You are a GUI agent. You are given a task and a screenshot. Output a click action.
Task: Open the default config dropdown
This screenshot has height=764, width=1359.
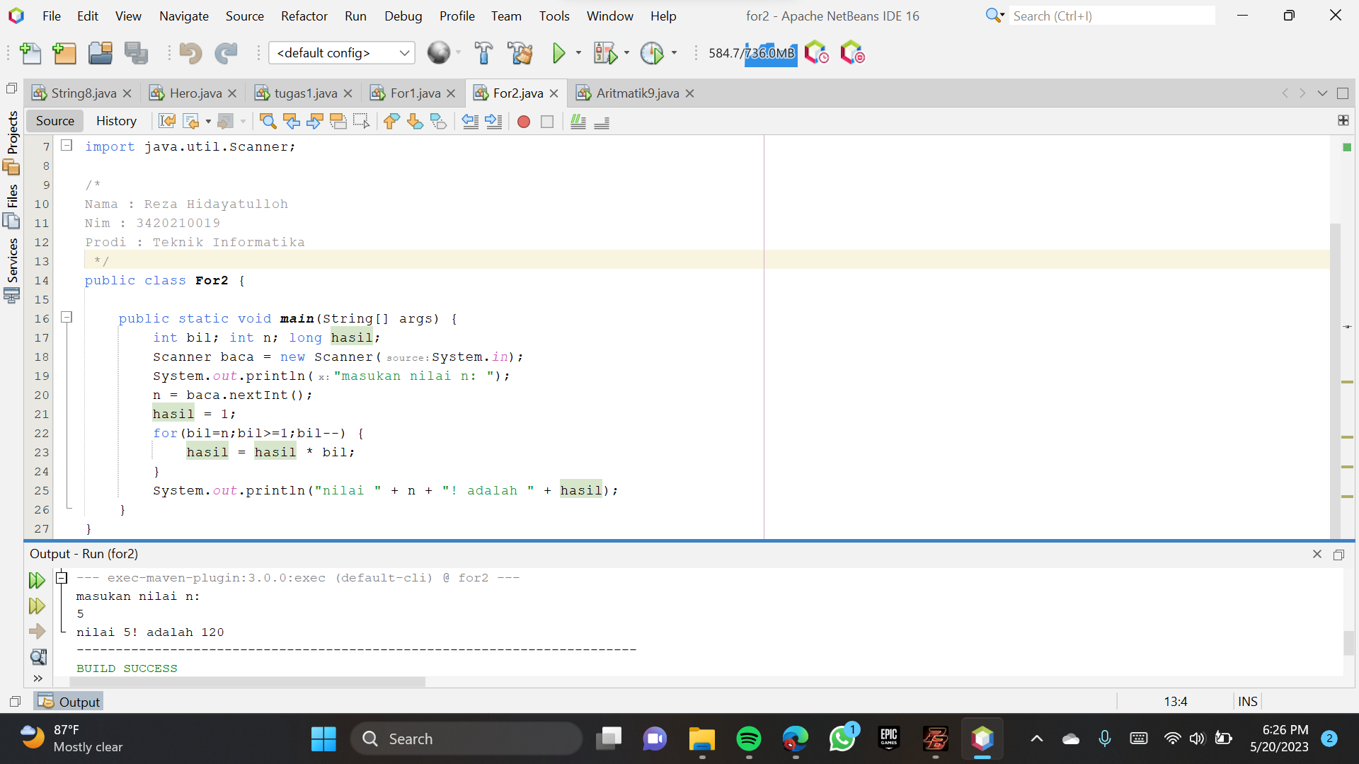pos(341,53)
